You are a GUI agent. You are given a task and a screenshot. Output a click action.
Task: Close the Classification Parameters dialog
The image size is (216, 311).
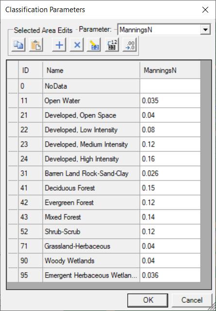coord(205,10)
